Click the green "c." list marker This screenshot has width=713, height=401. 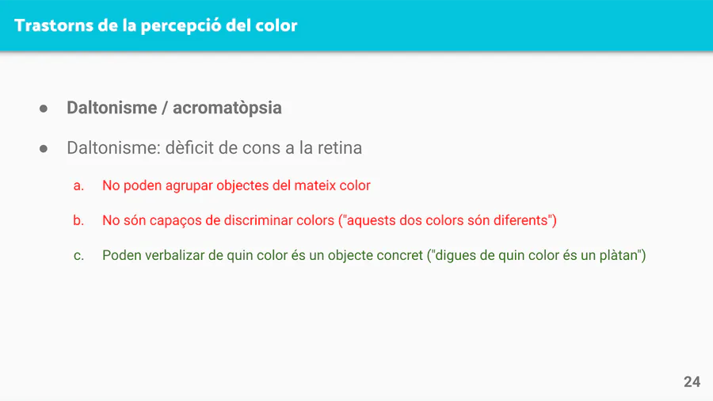(78, 257)
